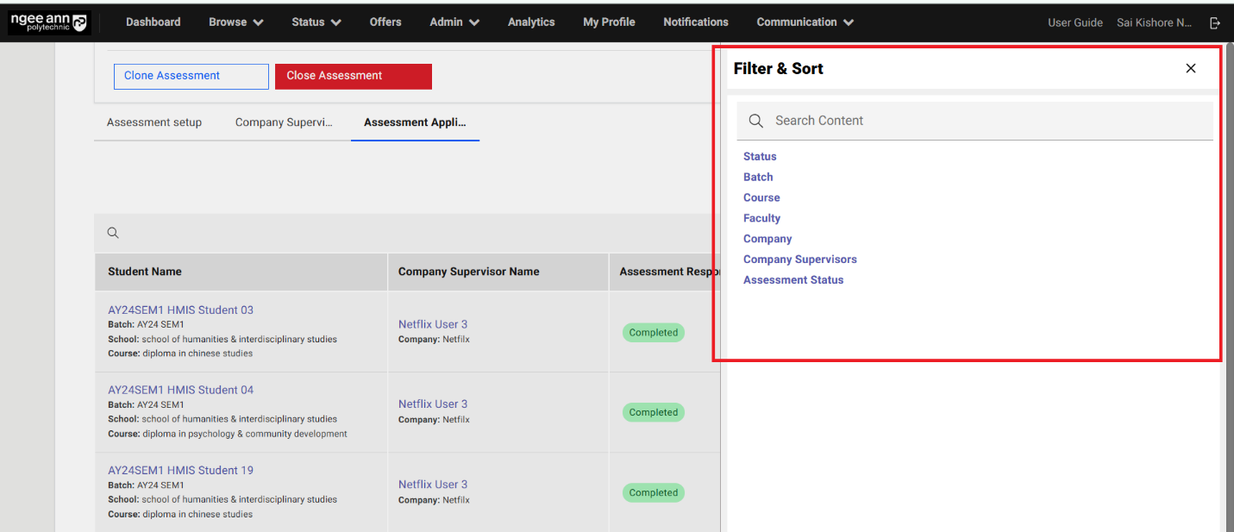
Task: Open the Admin dropdown menu
Action: [x=454, y=22]
